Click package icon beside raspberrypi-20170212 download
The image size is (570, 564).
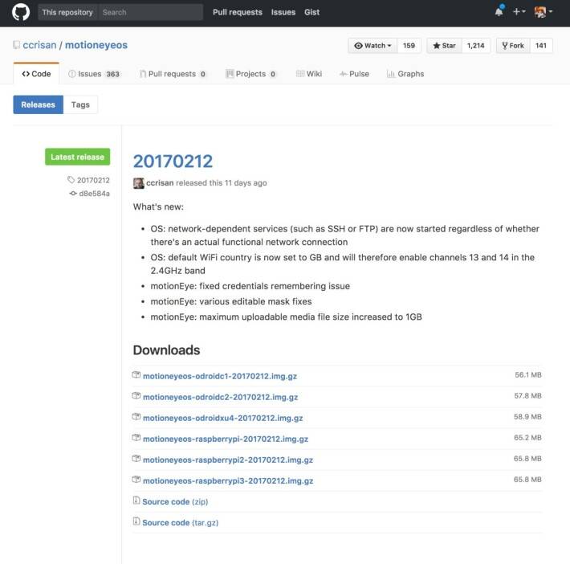[x=136, y=437]
